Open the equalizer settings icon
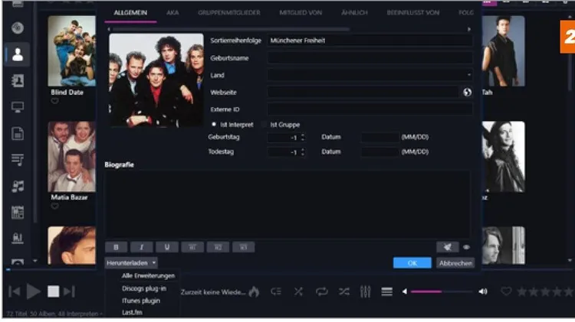Viewport: 575px width, 322px height. pos(365,291)
